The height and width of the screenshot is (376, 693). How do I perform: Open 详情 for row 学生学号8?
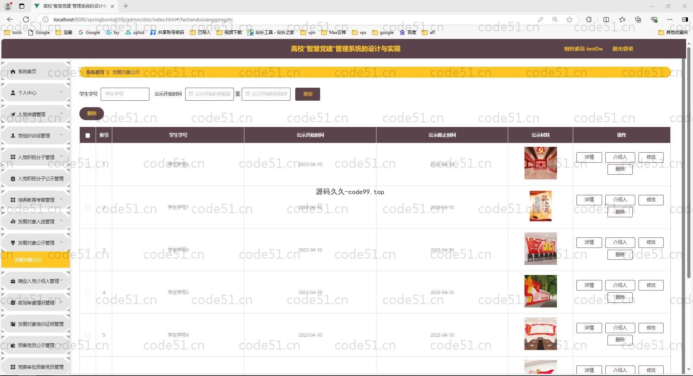589,157
